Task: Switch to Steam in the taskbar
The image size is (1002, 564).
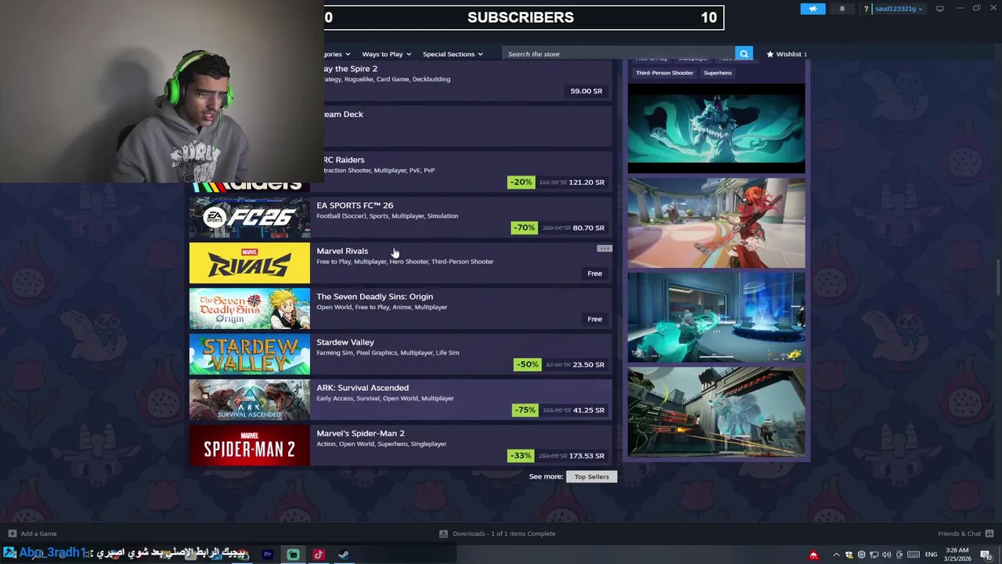Action: pyautogui.click(x=344, y=555)
